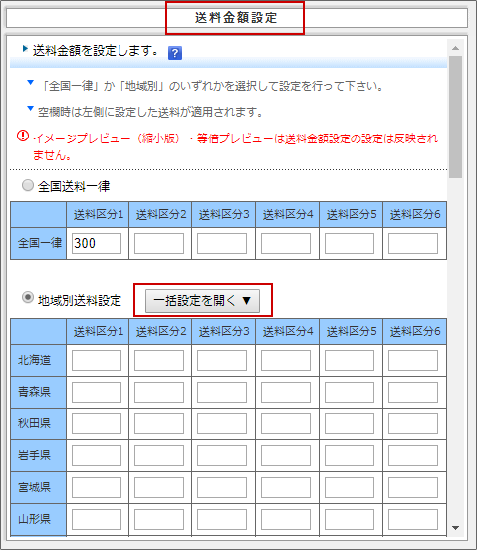
Task: Click the 秋田県 送料区分1 input field
Action: 97,424
